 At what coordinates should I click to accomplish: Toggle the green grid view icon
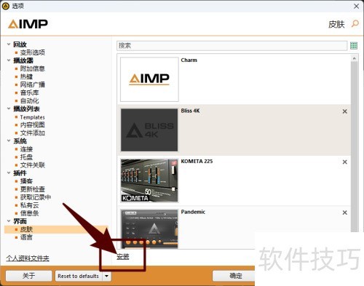(354, 46)
